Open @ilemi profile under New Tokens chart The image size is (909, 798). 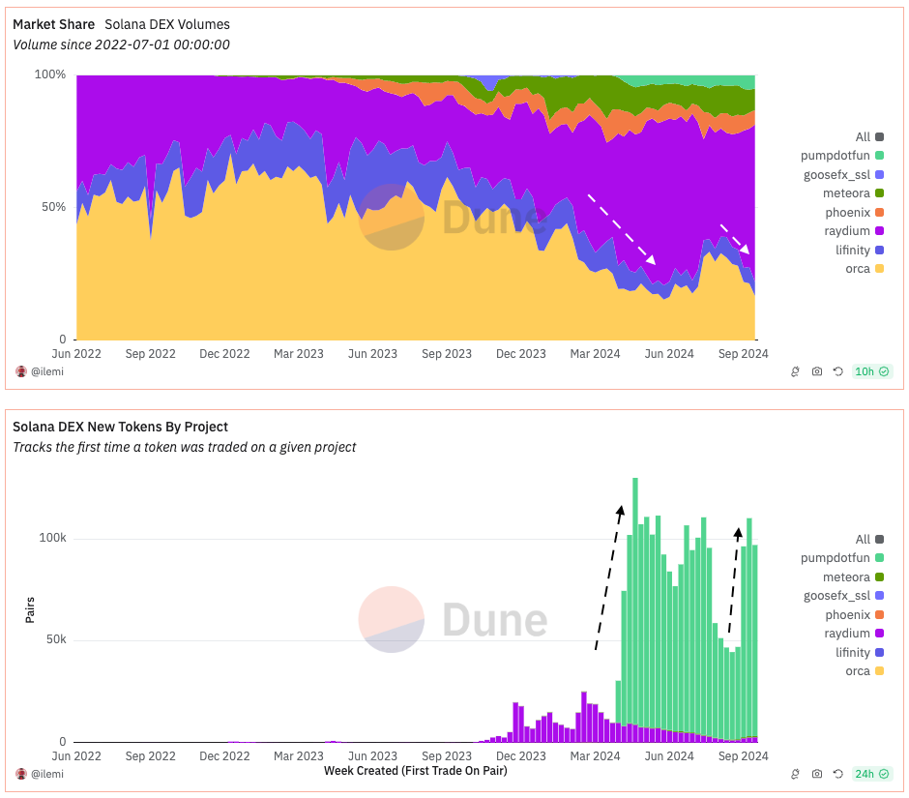coord(47,774)
